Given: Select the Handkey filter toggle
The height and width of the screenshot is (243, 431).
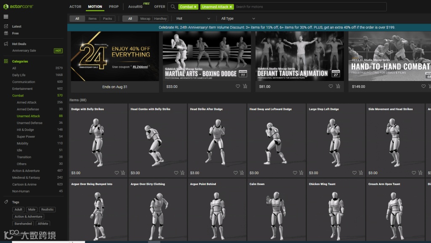Looking at the screenshot, I should coord(160,18).
